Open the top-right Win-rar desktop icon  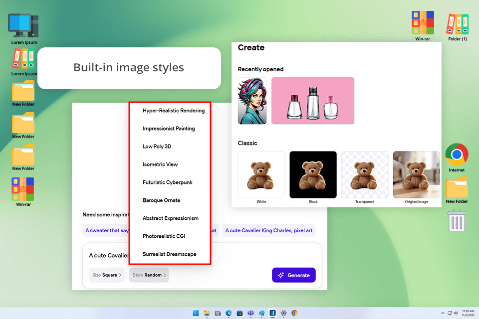(423, 25)
